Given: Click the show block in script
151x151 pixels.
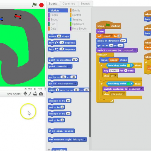Looking at the screenshot, I should pos(101,31).
